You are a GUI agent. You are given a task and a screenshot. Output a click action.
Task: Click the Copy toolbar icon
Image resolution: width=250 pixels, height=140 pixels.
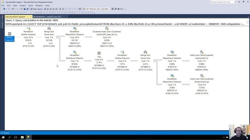click(63, 9)
